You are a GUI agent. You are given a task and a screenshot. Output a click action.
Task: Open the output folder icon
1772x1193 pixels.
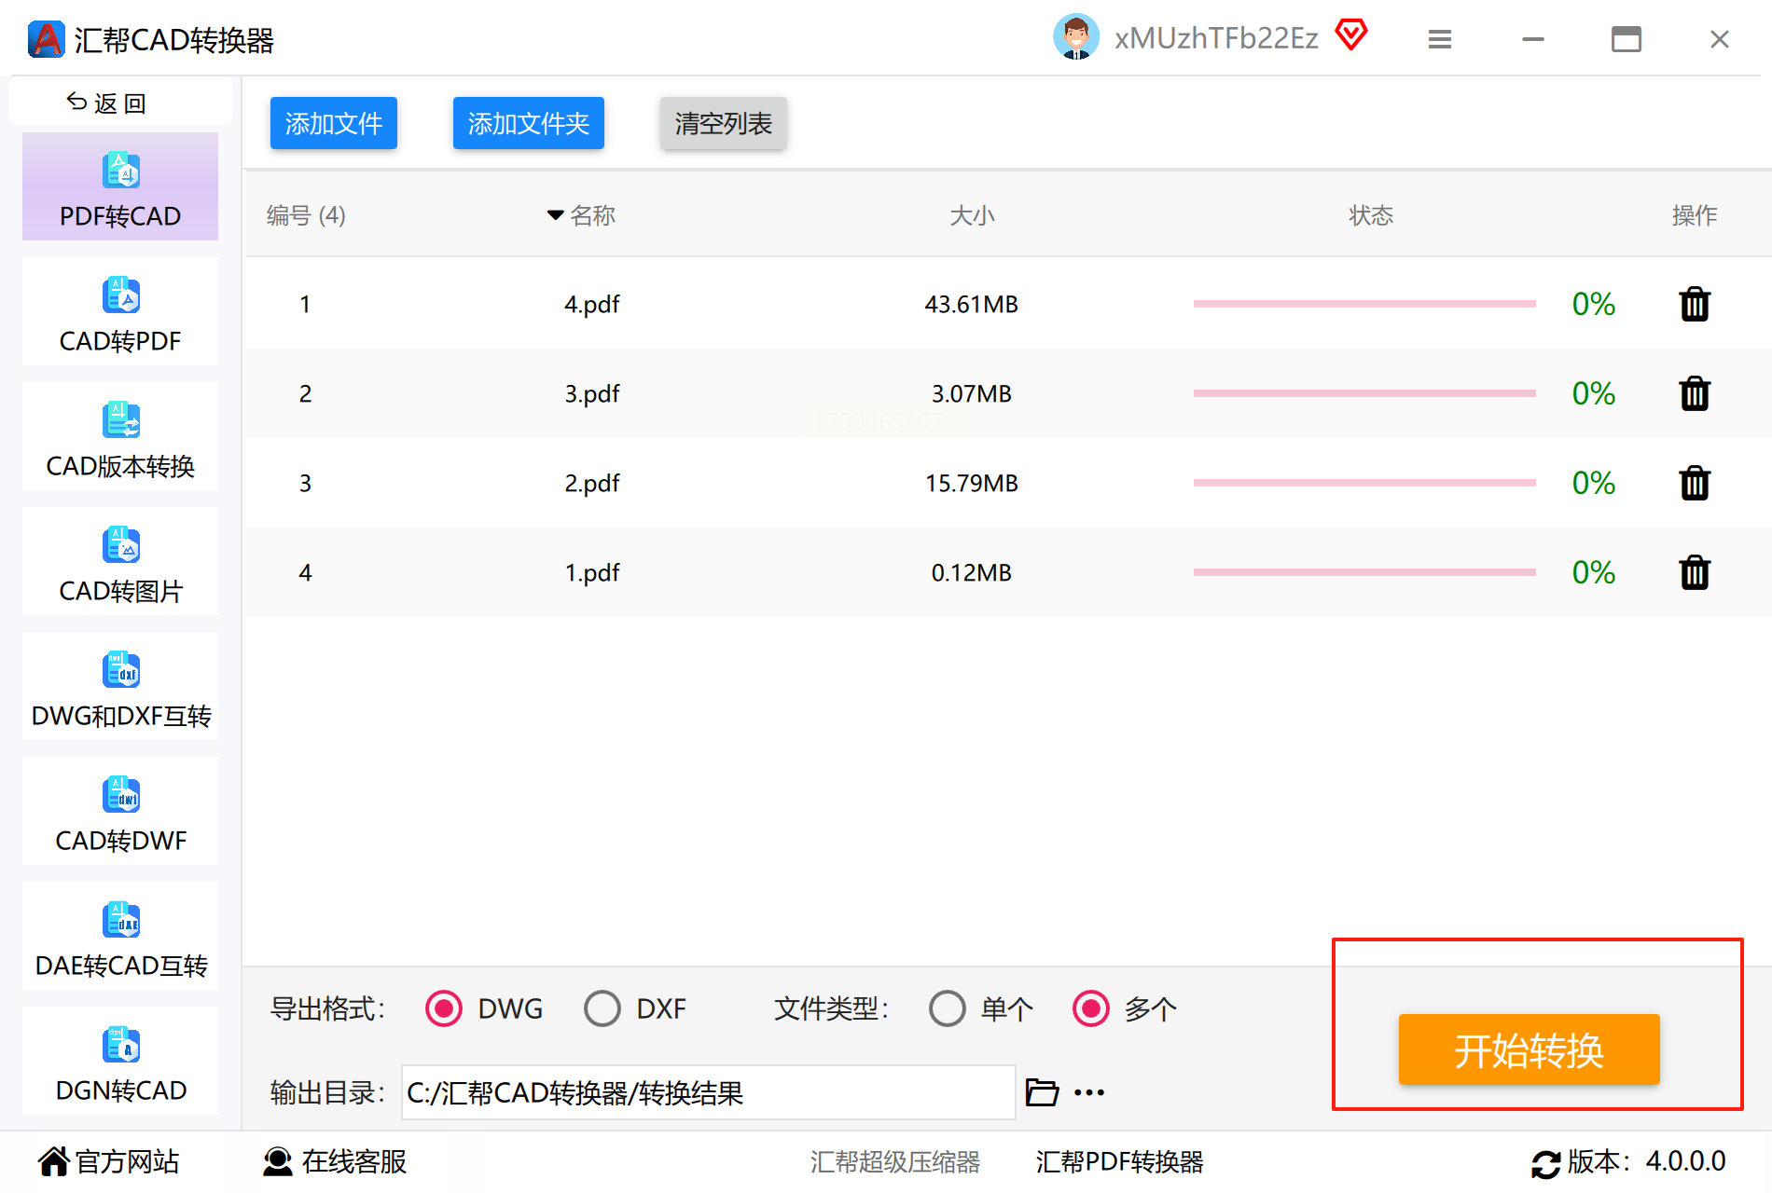click(1042, 1091)
